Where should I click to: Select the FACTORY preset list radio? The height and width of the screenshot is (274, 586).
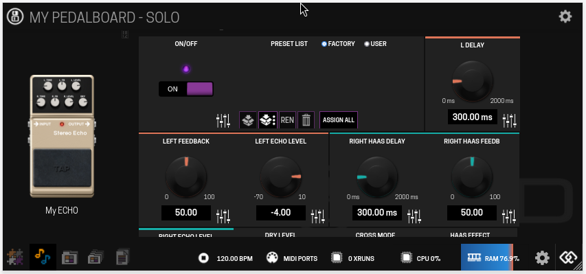point(324,44)
